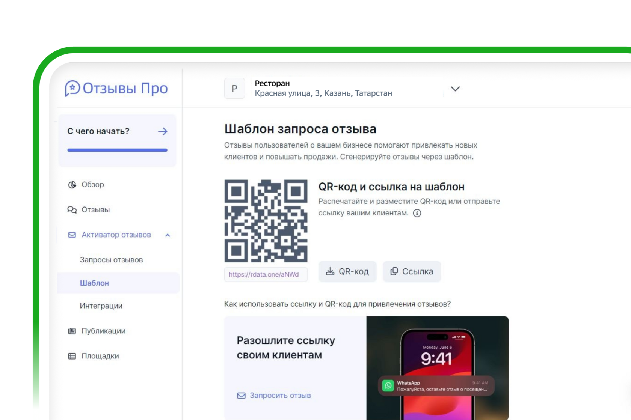Open the Обзор chart icon

72,185
